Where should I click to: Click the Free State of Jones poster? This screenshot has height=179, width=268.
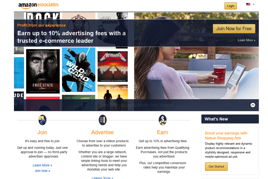pyautogui.click(x=43, y=71)
